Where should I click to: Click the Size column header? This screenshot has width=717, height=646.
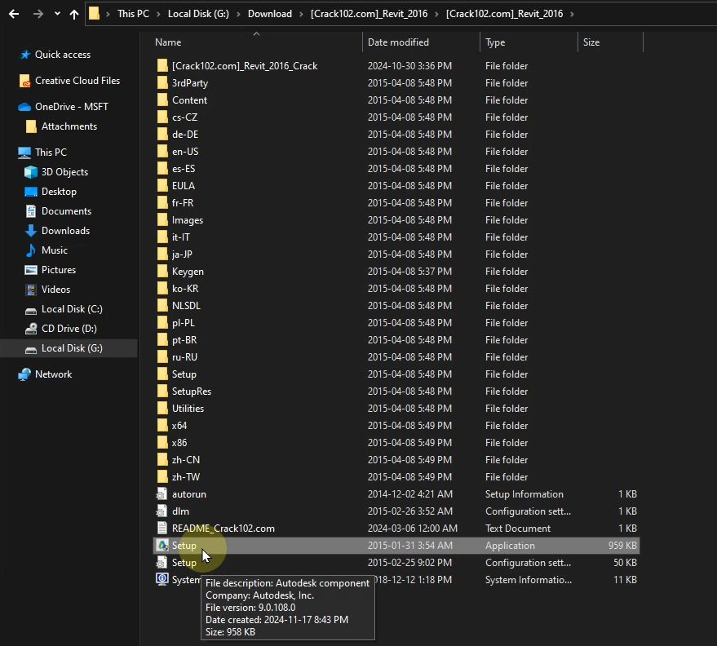pos(591,42)
